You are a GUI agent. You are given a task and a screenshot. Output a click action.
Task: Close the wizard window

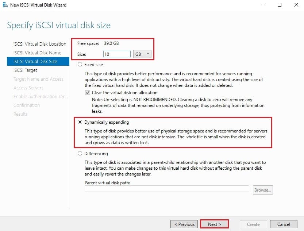click(x=296, y=5)
